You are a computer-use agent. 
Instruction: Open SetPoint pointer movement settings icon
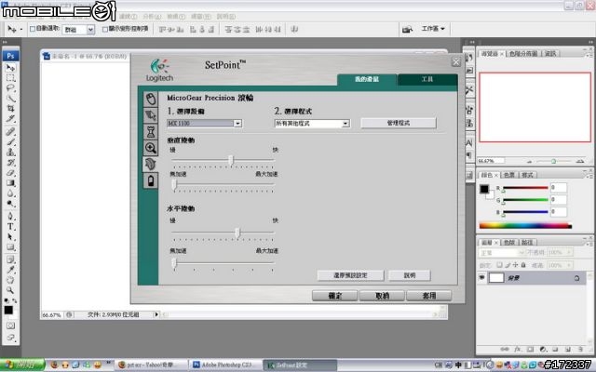coord(151,115)
